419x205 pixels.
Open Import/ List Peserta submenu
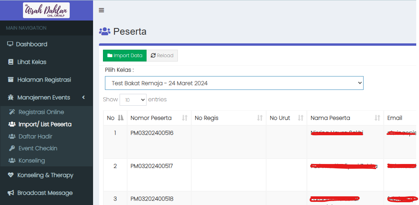click(x=45, y=124)
